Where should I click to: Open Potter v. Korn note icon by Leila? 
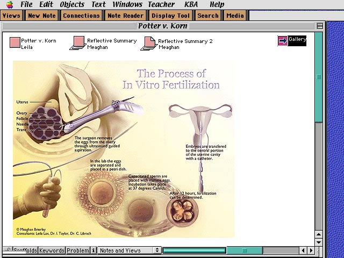[x=15, y=42]
